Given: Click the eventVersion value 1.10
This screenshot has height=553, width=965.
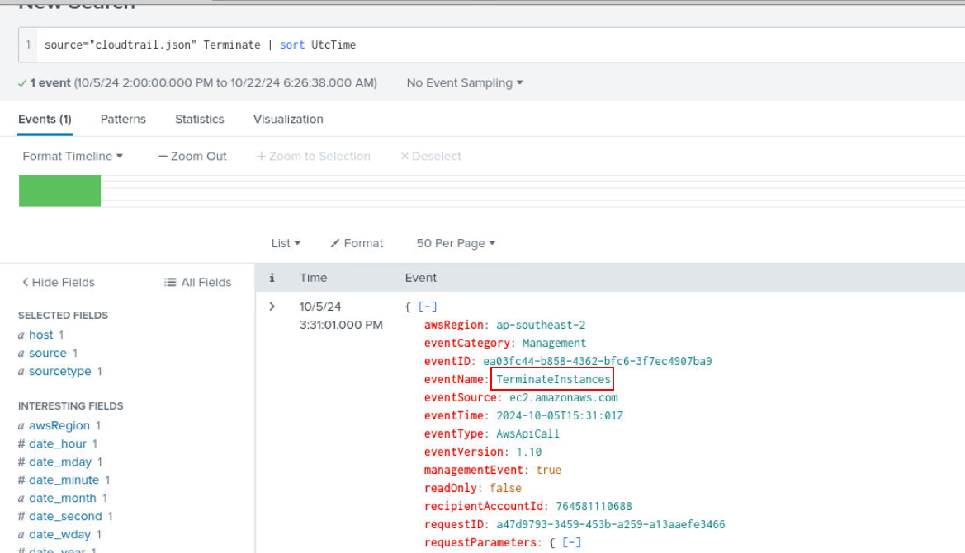Looking at the screenshot, I should [528, 452].
